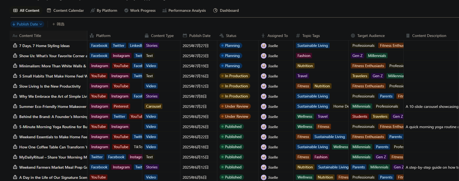Click the Pinterest platform tag
The width and height of the screenshot is (459, 181).
coord(121,106)
